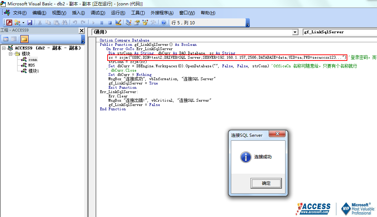Select the 模块1 module in tree
This screenshot has width=377, height=217.
coord(34,71)
